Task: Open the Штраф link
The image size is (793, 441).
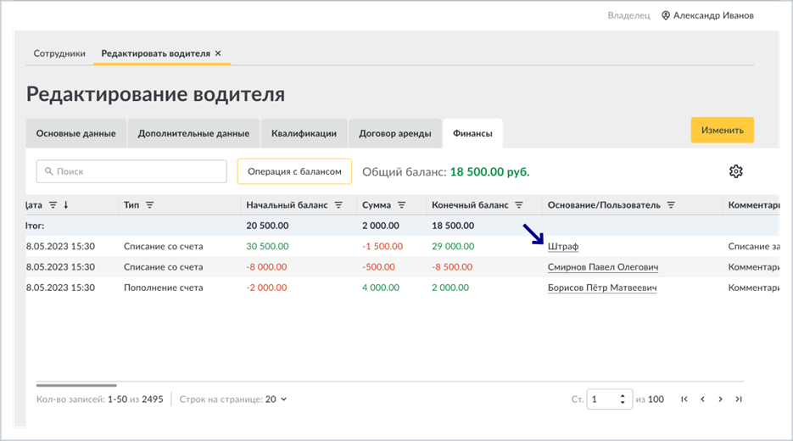Action: point(563,246)
